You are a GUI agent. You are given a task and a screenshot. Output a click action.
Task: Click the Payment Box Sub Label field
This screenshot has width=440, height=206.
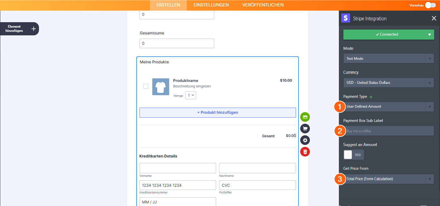tap(388, 131)
